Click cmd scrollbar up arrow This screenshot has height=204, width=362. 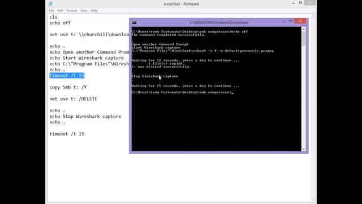304,29
